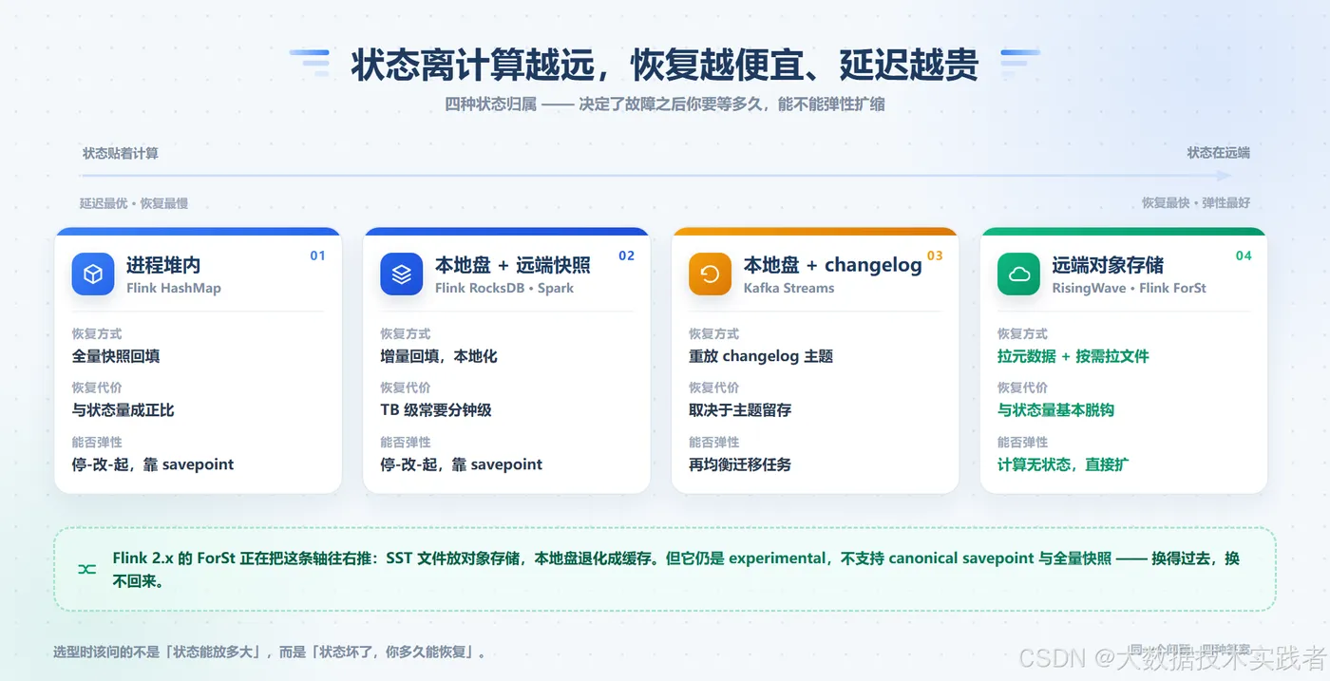The image size is (1330, 681).
Task: Select 计算无状态，直接扩 value
Action: (1063, 464)
